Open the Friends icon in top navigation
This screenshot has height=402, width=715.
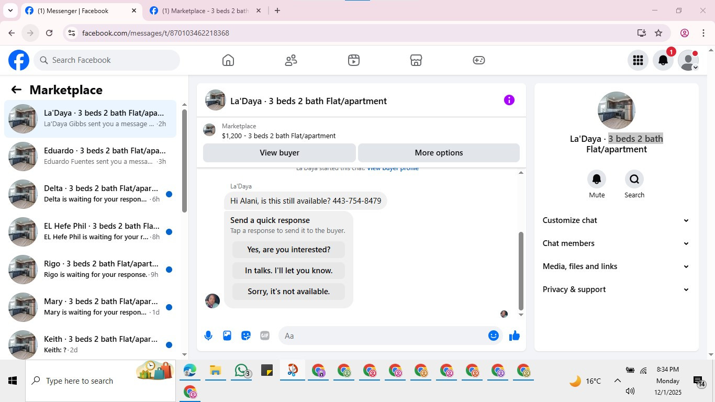click(x=291, y=60)
